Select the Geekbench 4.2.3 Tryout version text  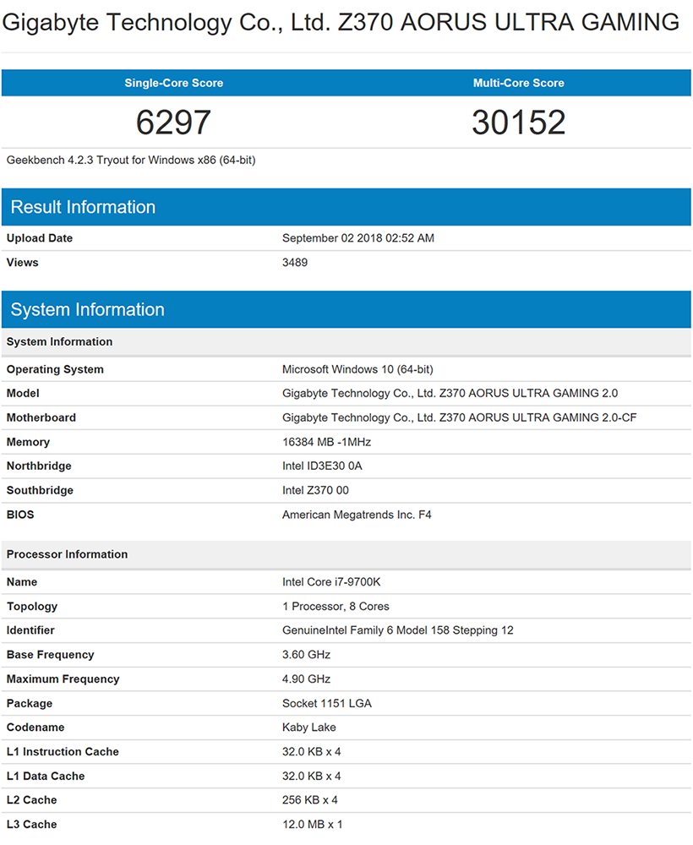click(131, 160)
